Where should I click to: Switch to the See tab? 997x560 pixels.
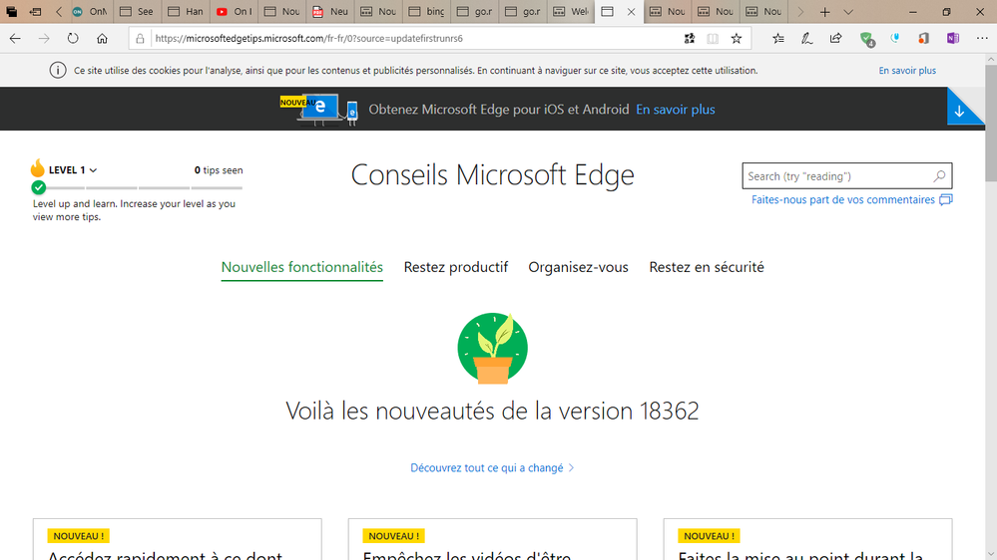coord(138,11)
